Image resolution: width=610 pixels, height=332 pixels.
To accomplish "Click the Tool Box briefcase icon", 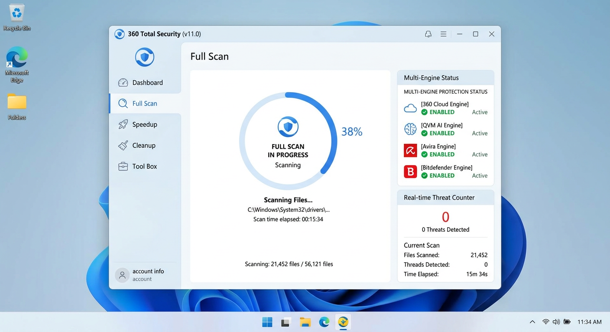I will tap(123, 166).
